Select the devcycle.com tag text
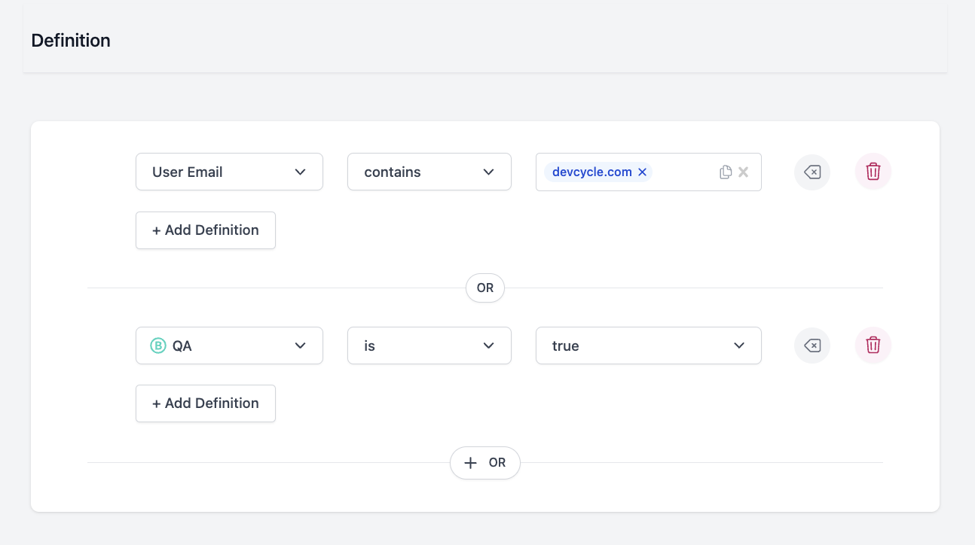 [591, 172]
